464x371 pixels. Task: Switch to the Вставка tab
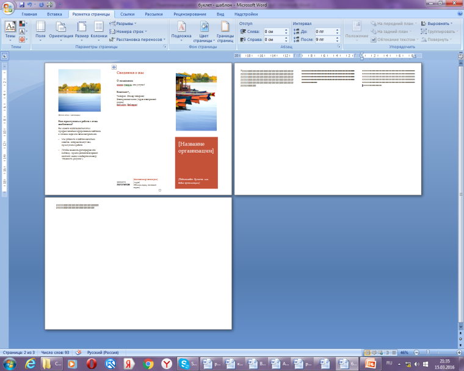click(x=54, y=13)
